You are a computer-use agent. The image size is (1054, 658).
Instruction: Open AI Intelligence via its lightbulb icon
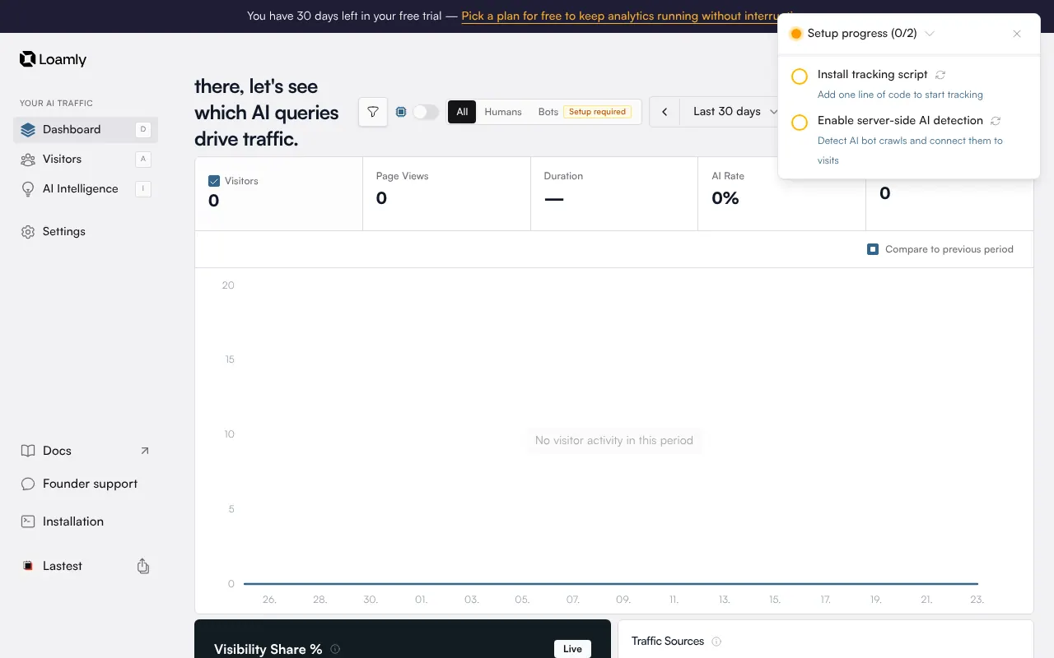click(x=28, y=189)
